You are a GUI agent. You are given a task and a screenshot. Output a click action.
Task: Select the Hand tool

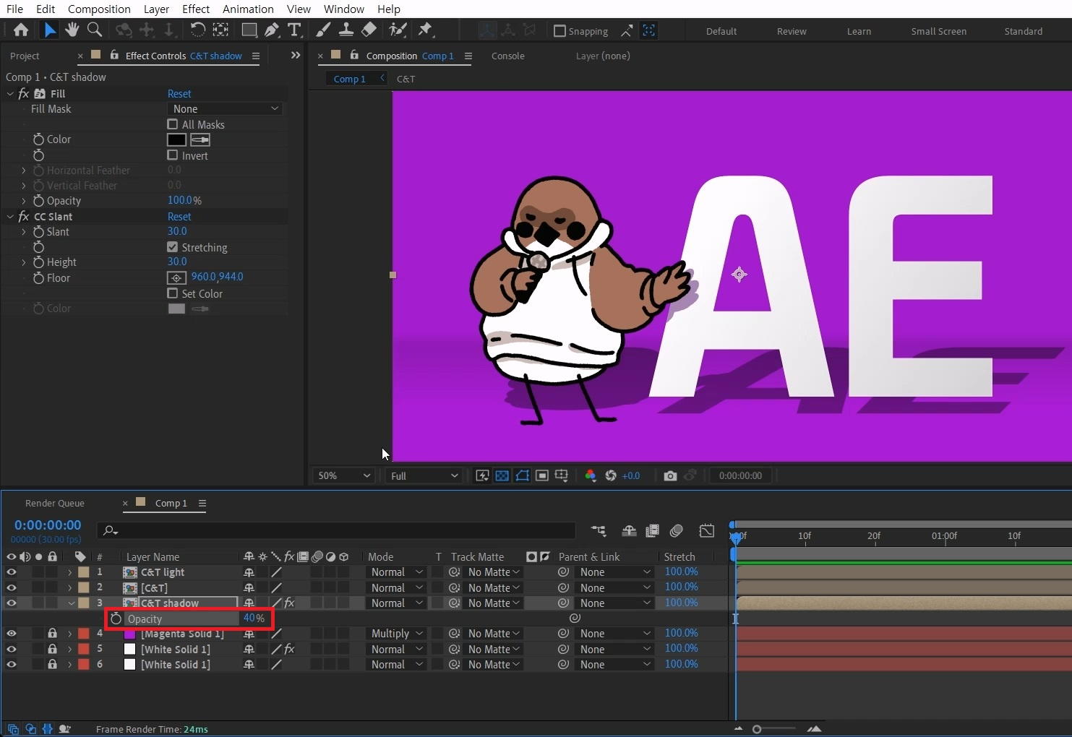pos(72,30)
